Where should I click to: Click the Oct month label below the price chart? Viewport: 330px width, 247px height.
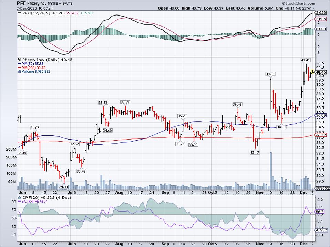[x=211, y=193]
